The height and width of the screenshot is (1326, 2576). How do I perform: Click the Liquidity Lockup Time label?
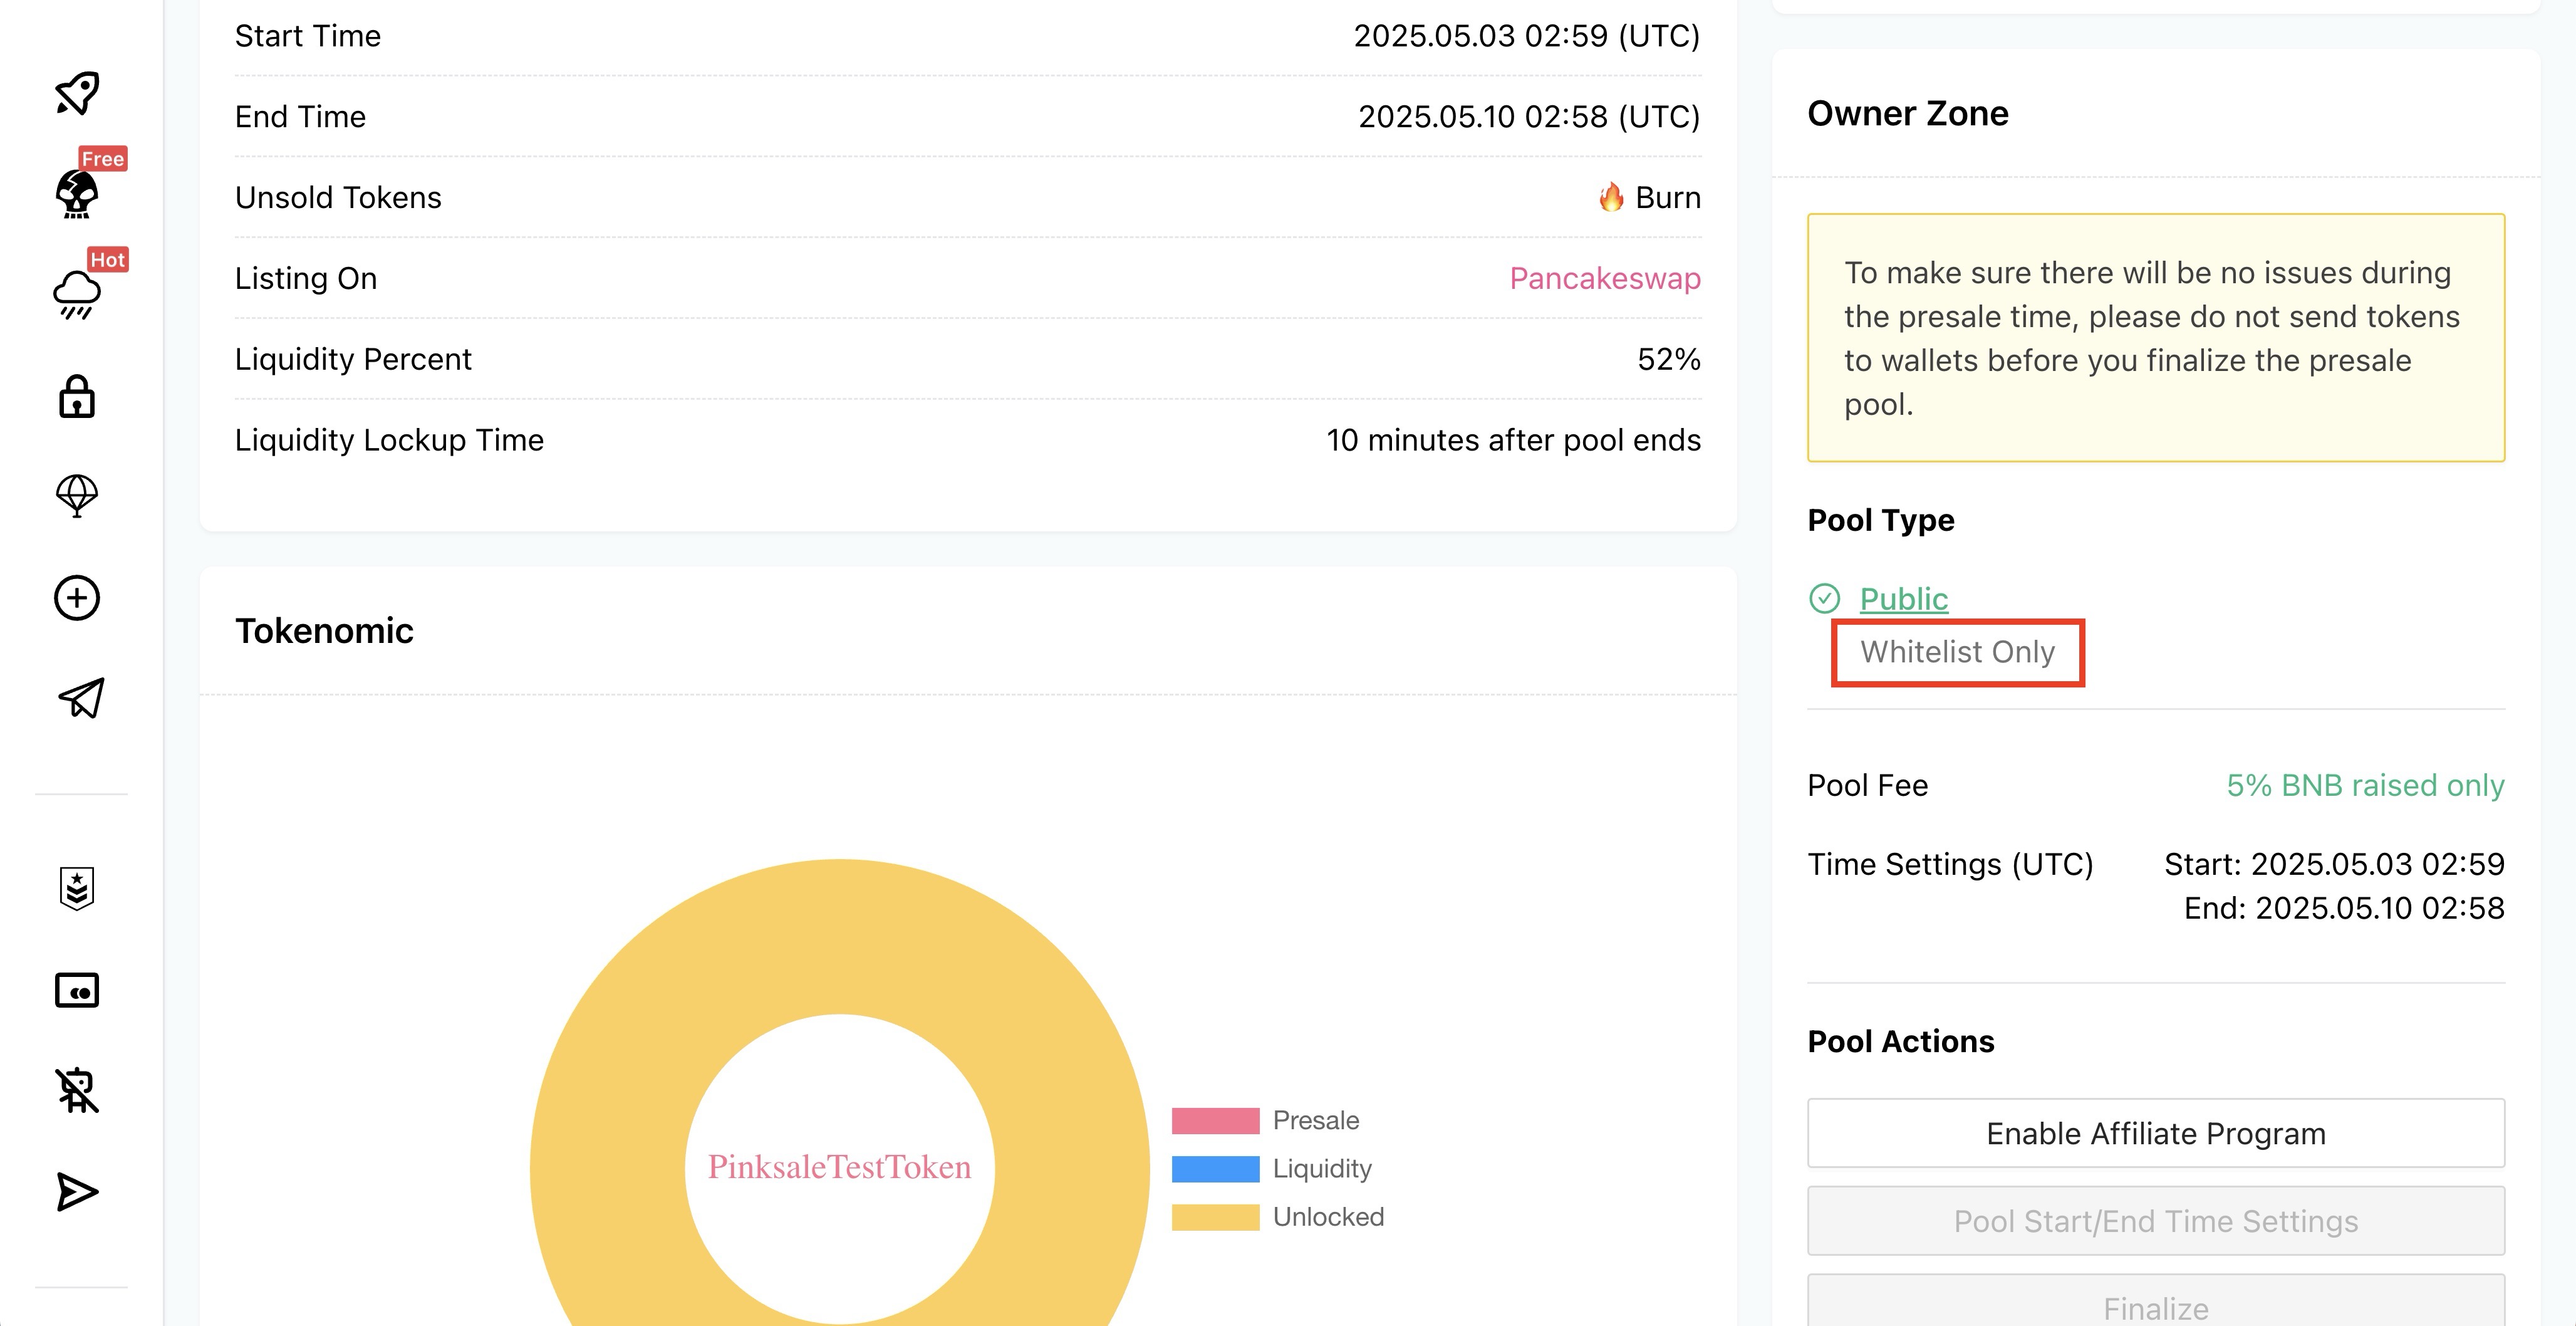coord(389,440)
